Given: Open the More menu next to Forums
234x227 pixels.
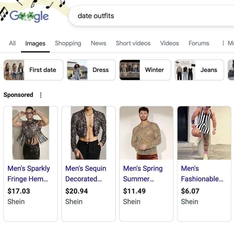Looking at the screenshot, I should click(227, 43).
